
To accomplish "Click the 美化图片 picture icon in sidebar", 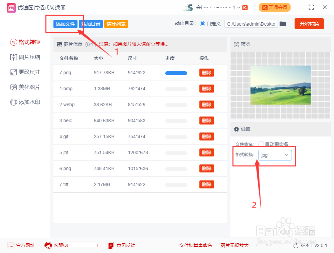I will pos(13,87).
